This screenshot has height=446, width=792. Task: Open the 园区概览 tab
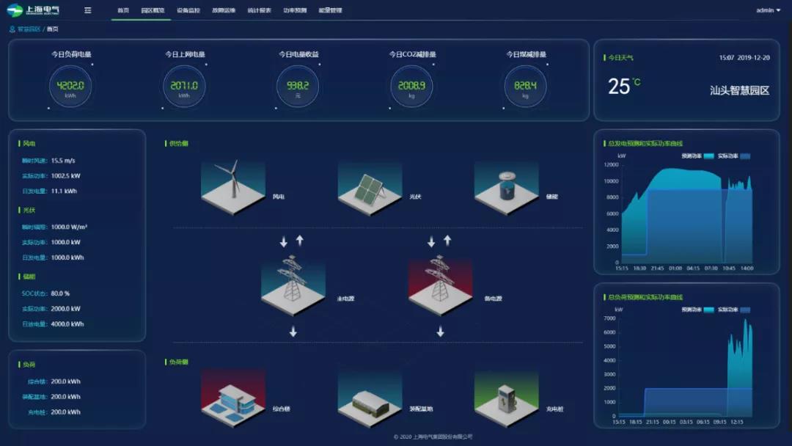pos(153,10)
